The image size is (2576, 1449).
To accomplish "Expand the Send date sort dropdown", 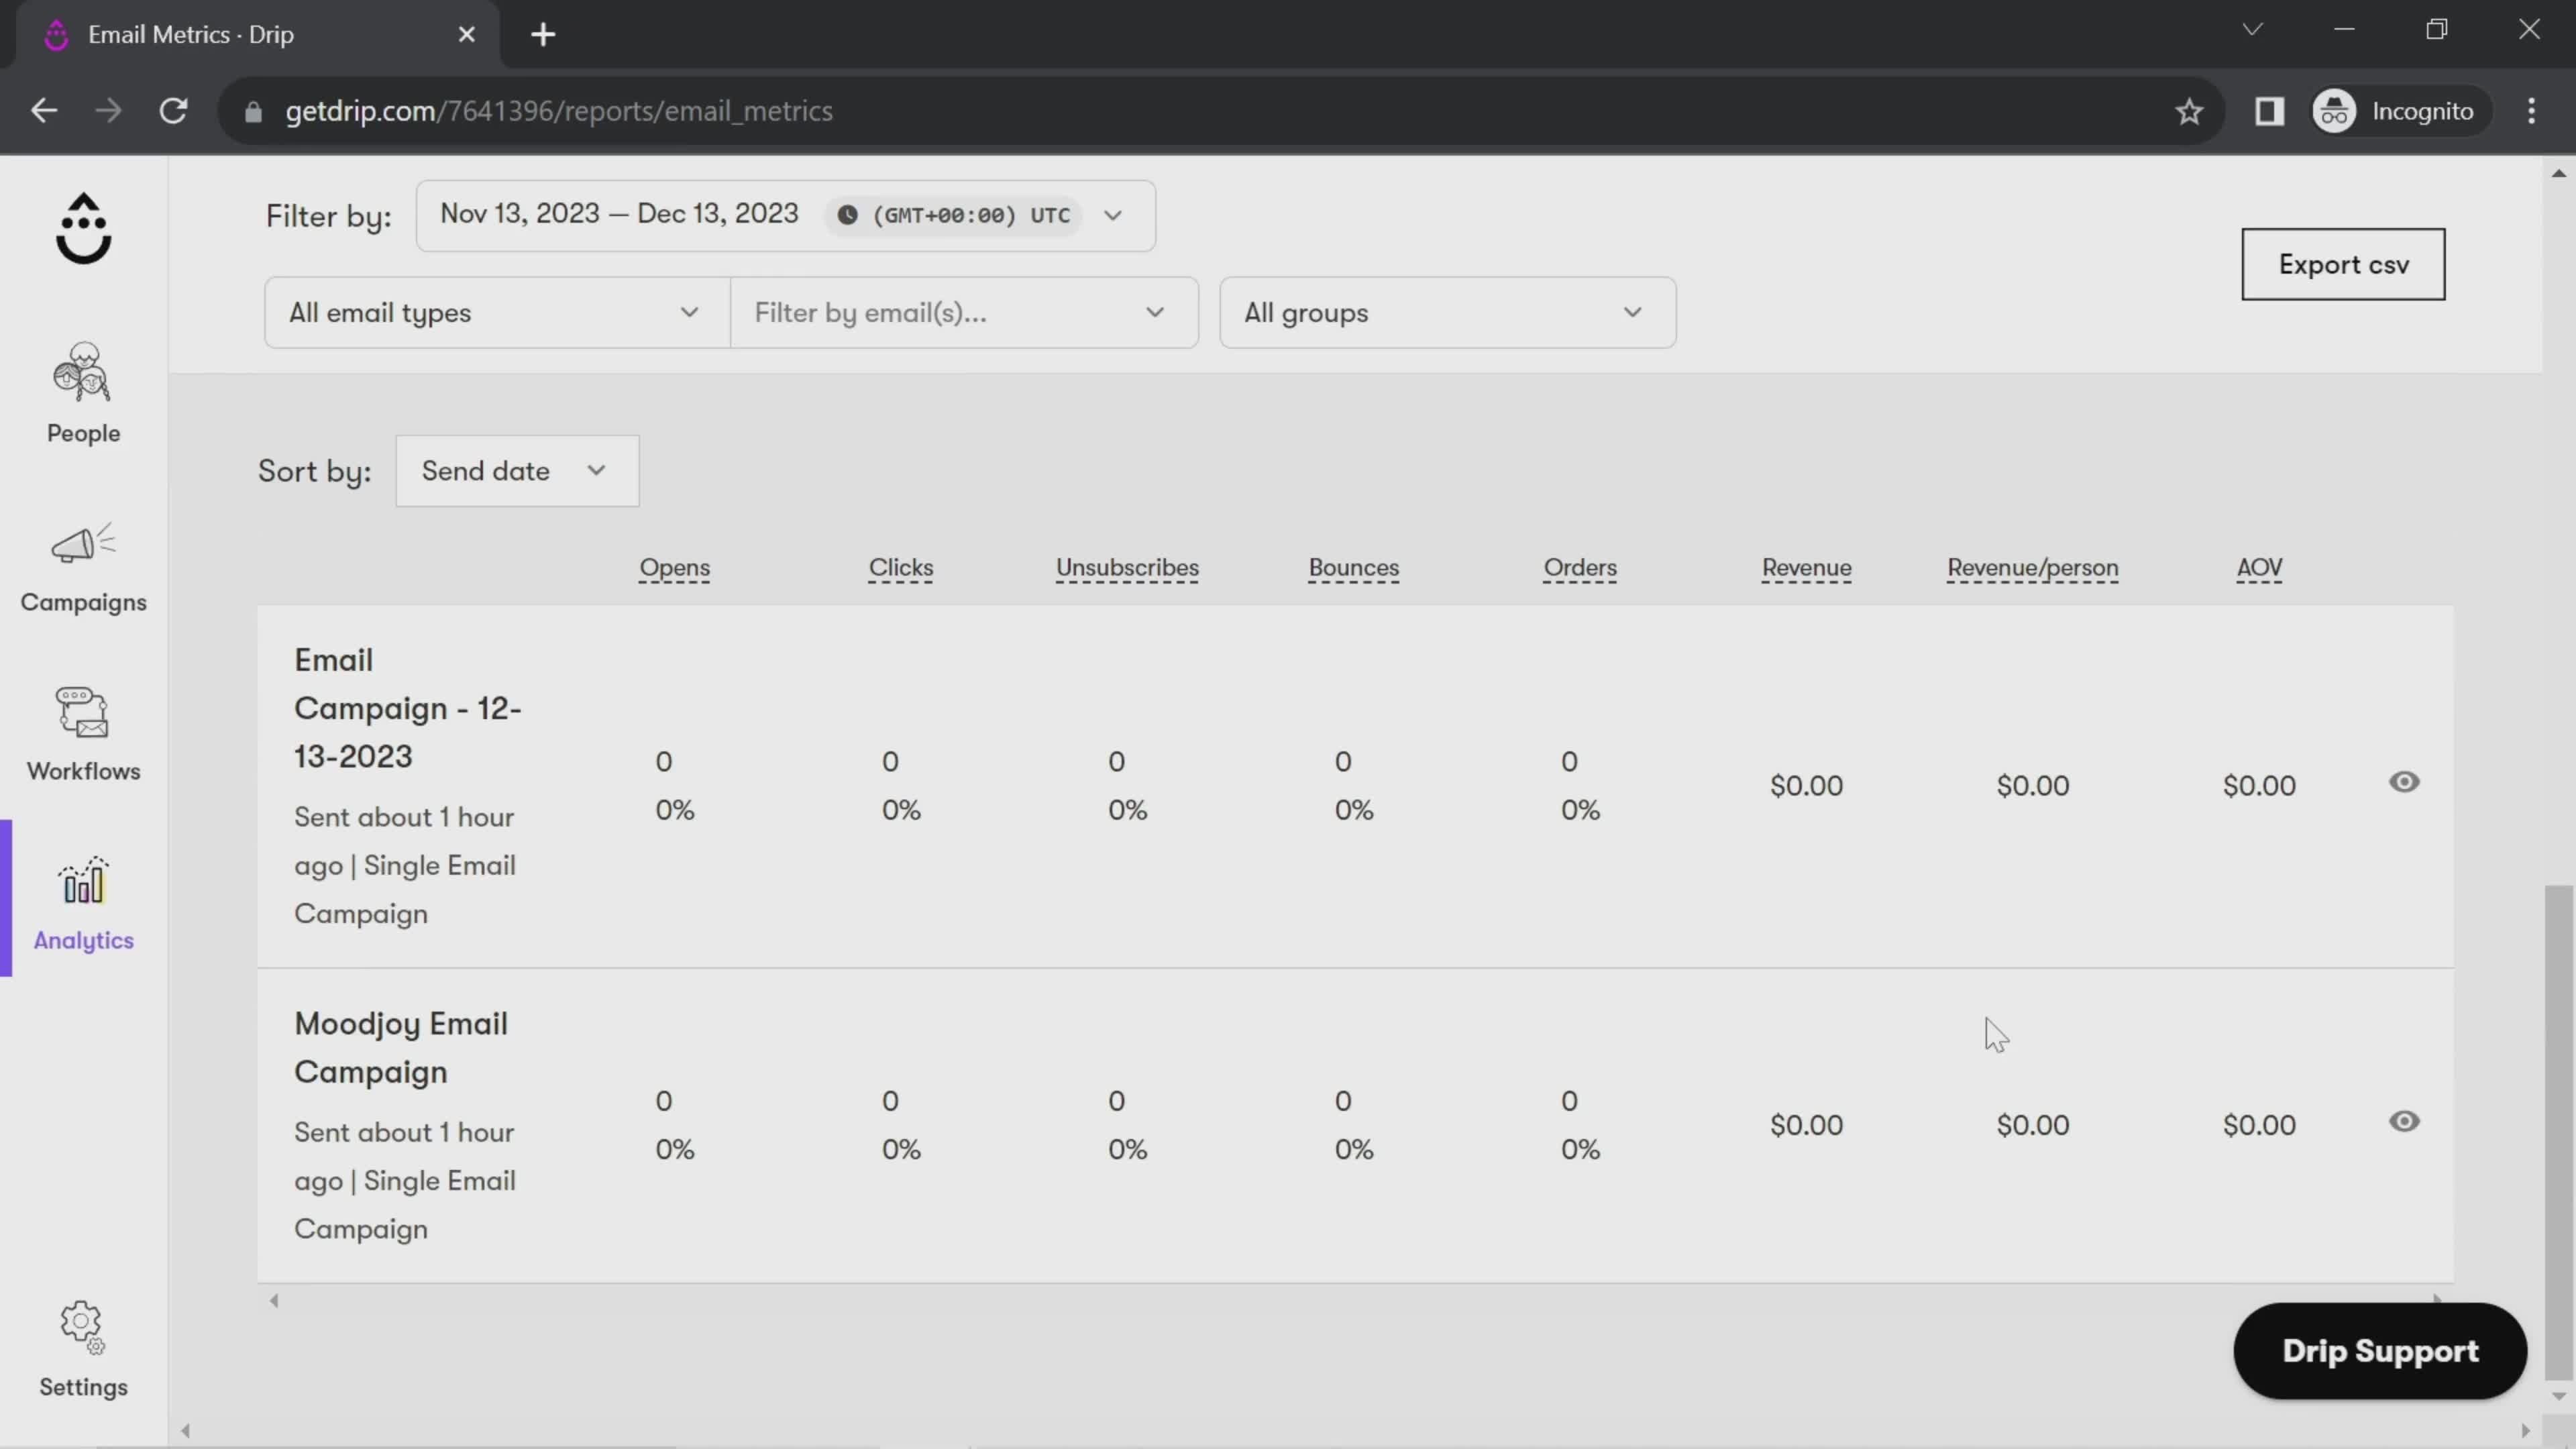I will (513, 469).
